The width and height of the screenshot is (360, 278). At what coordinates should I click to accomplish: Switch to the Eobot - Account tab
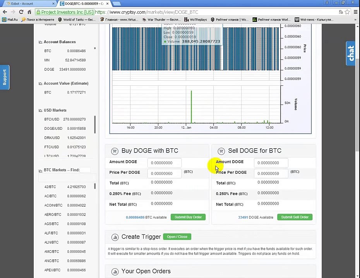click(29, 3)
